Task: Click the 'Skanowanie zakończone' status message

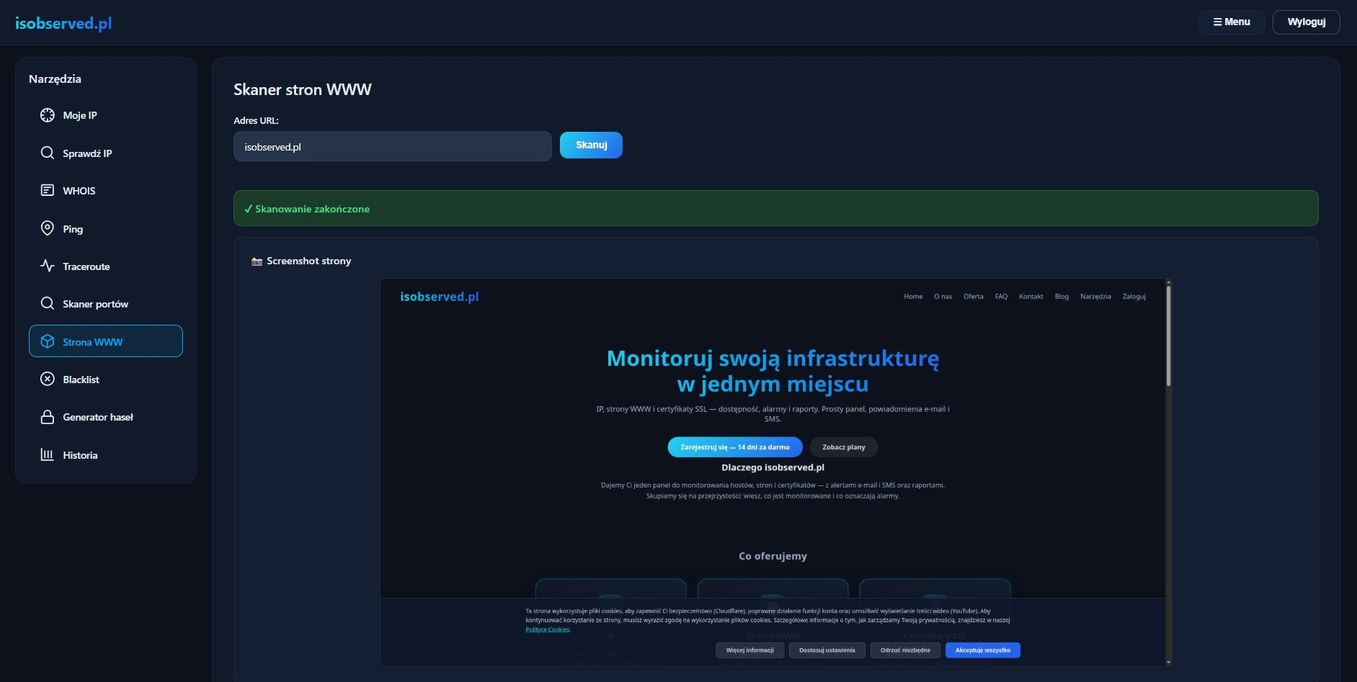Action: [x=776, y=208]
